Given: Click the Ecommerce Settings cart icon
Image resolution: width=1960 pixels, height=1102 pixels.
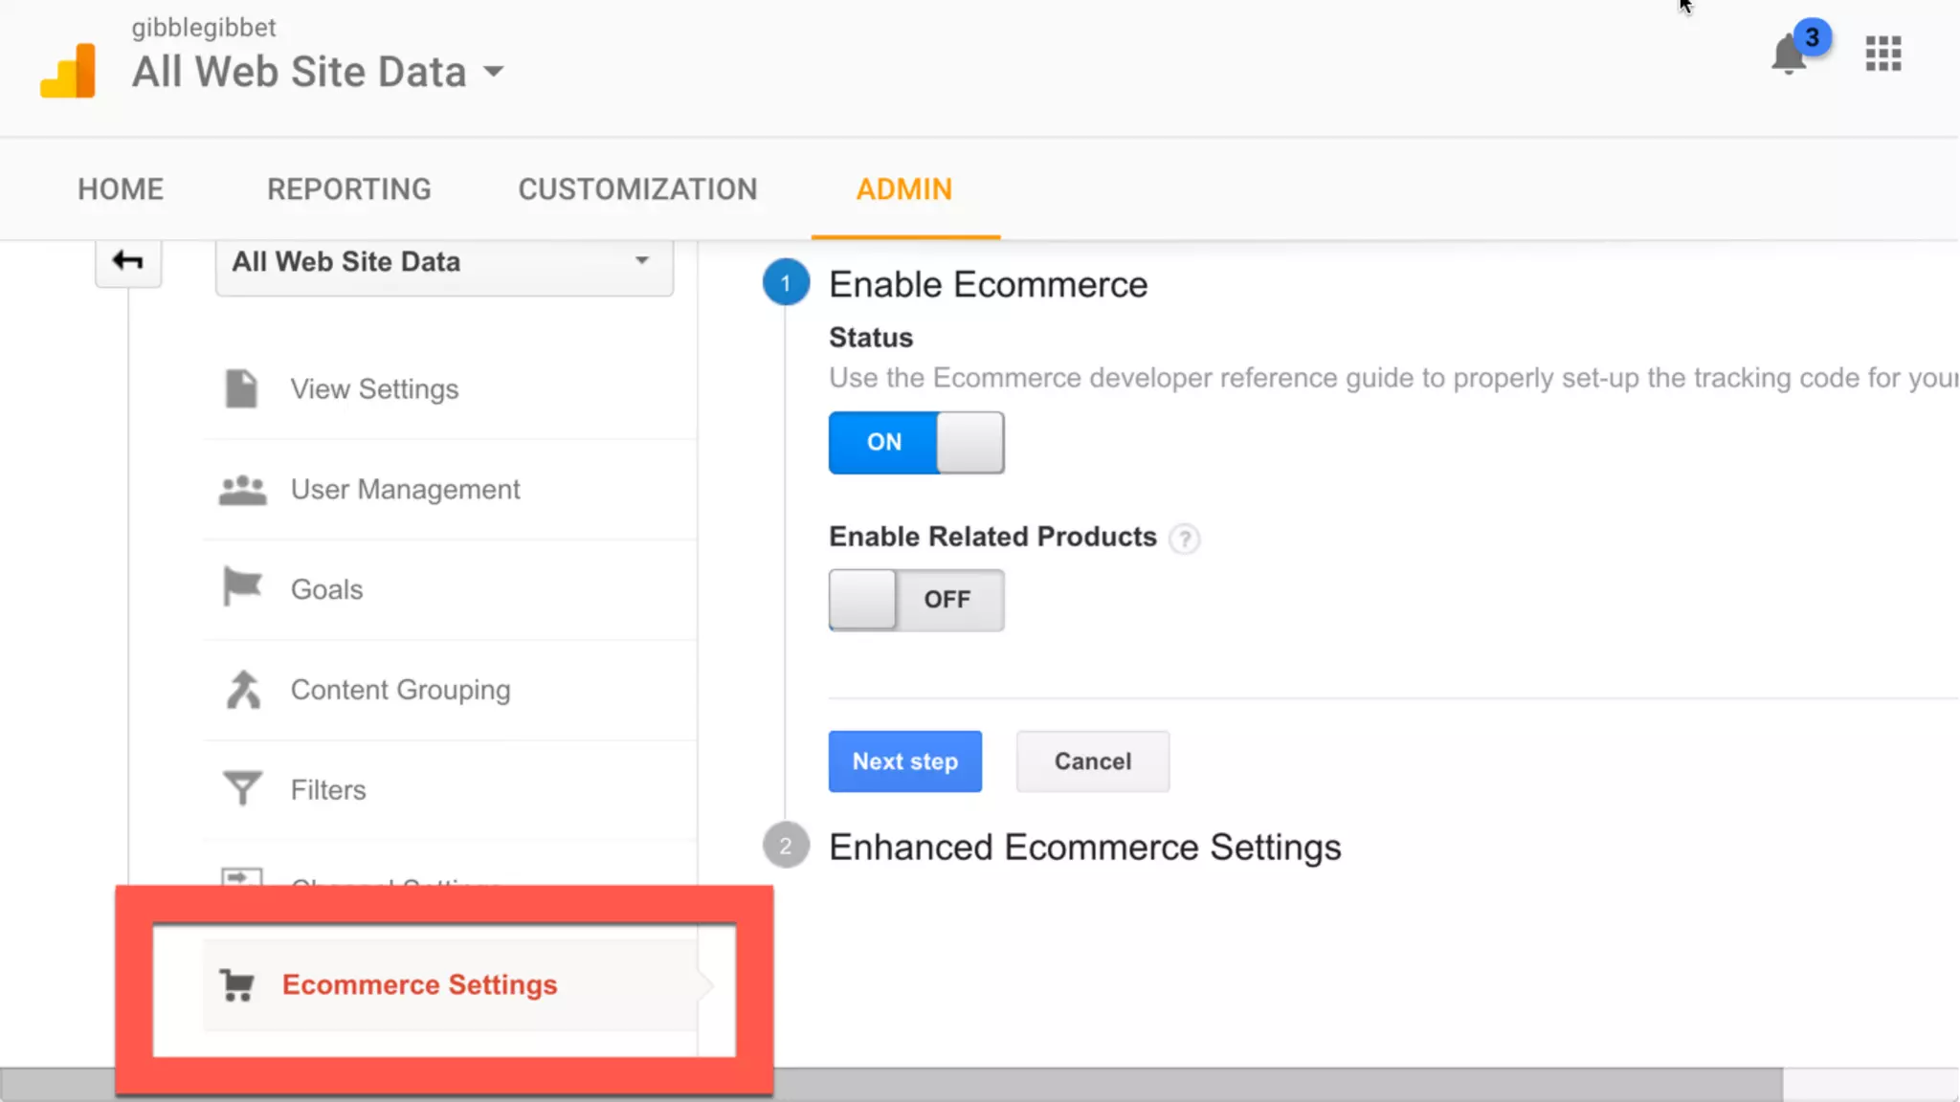Looking at the screenshot, I should [x=236, y=984].
